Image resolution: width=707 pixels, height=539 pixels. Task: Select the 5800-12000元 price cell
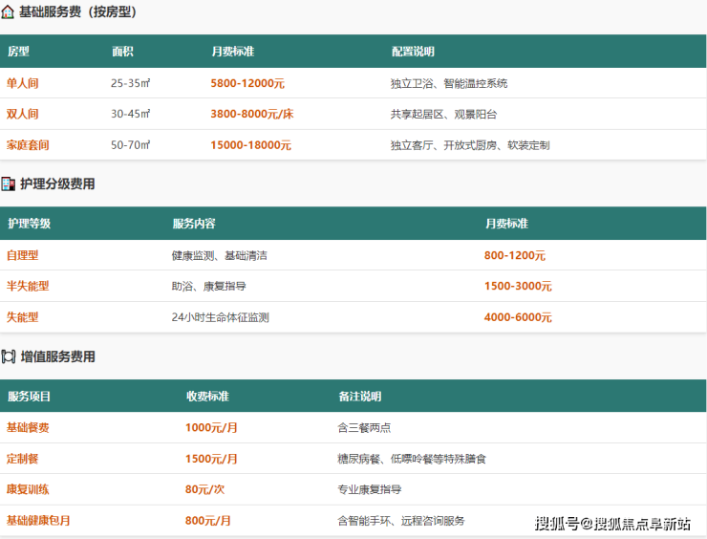pos(247,83)
